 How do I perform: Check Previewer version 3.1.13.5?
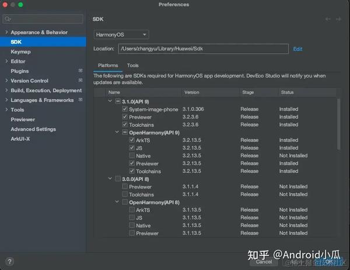tap(132, 233)
